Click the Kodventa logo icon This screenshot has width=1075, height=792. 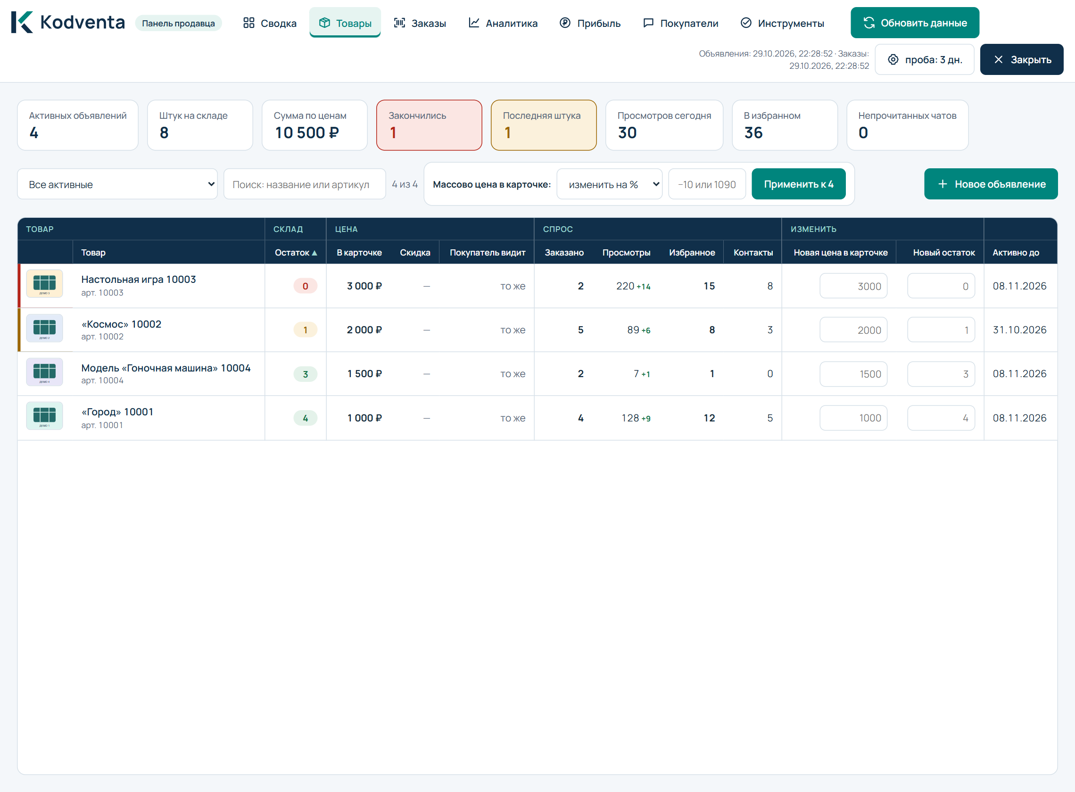[x=22, y=23]
